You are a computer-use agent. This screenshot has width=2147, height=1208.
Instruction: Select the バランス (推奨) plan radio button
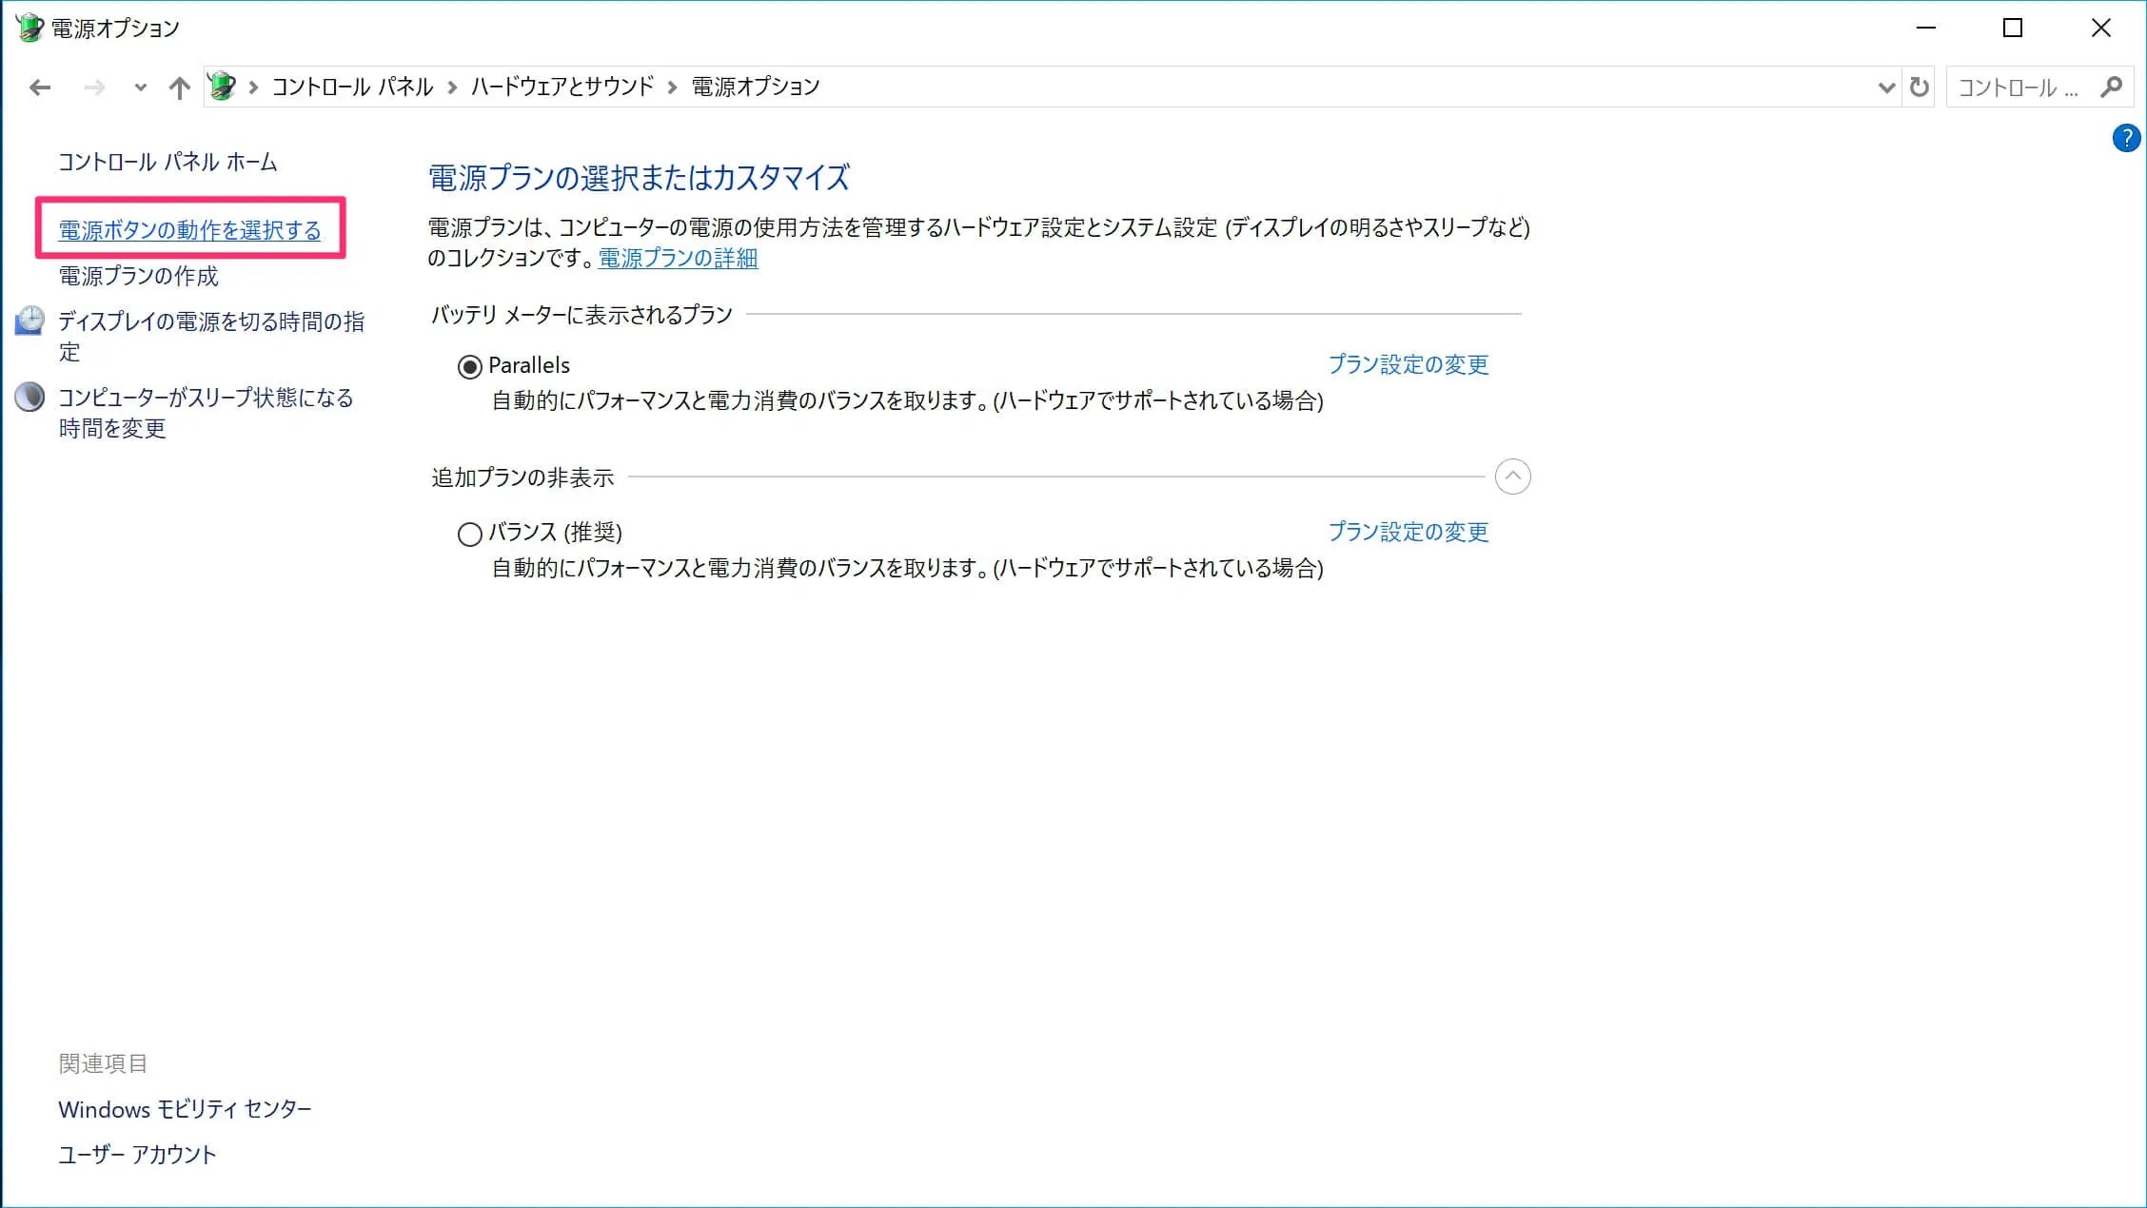(470, 534)
